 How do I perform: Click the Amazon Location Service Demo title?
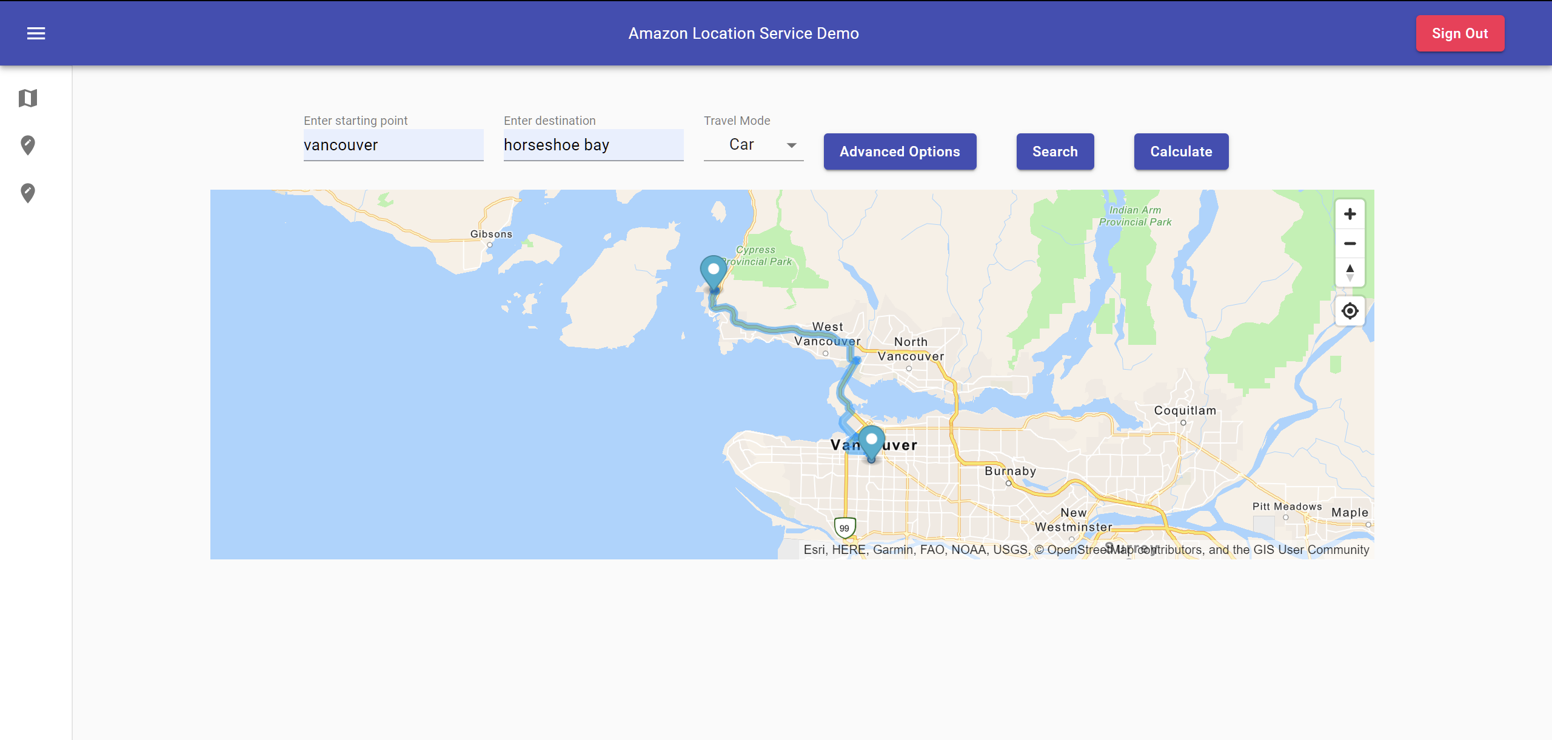coord(743,33)
